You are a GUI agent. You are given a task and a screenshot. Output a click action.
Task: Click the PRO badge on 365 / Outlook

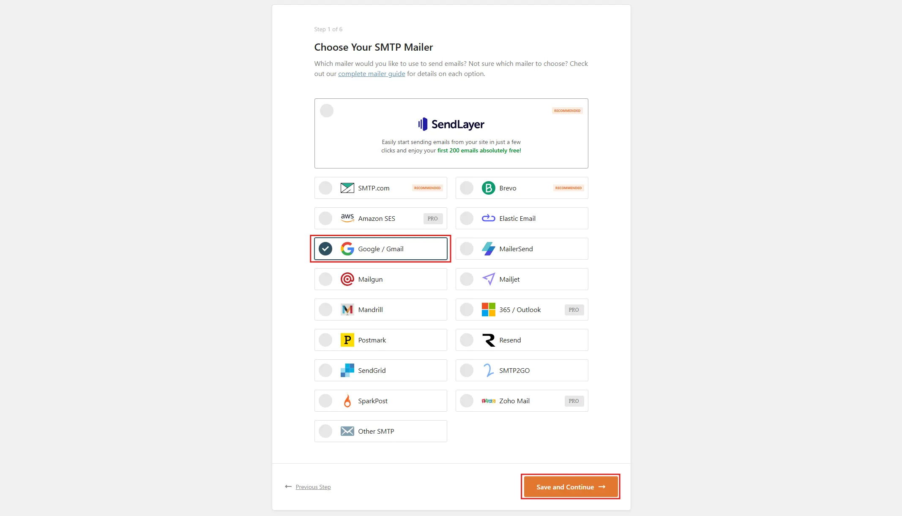click(x=574, y=310)
